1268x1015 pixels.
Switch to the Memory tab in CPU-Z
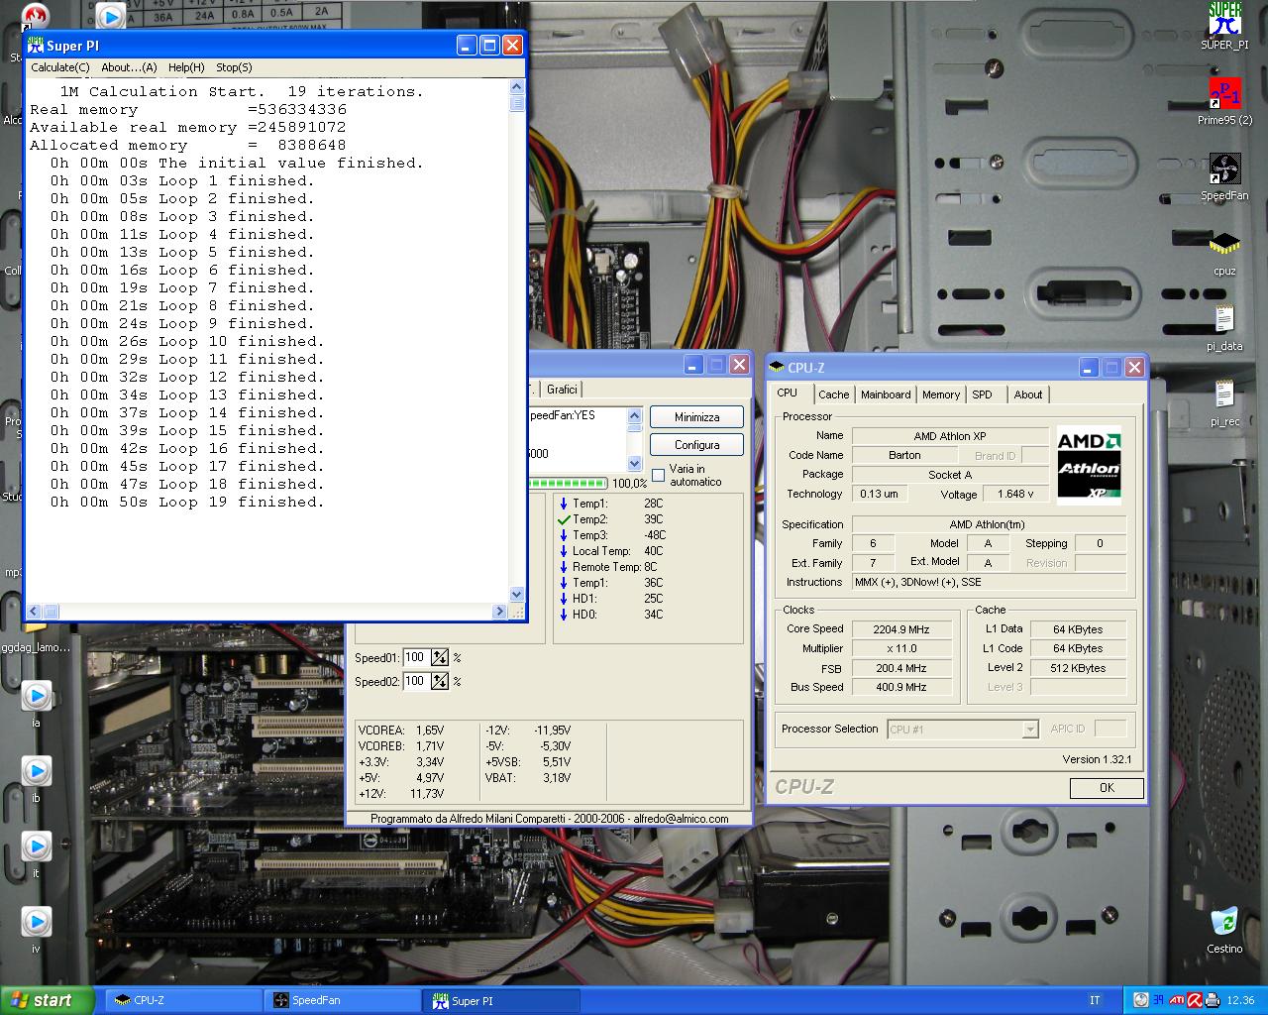941,395
